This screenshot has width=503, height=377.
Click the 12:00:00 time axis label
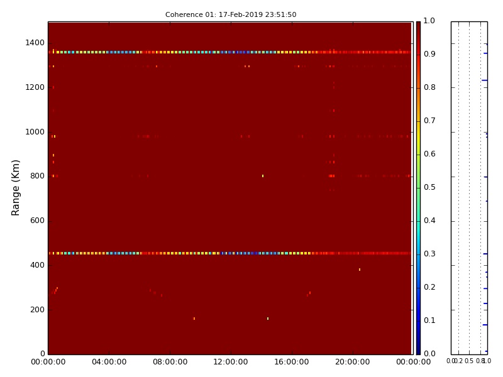(231, 362)
